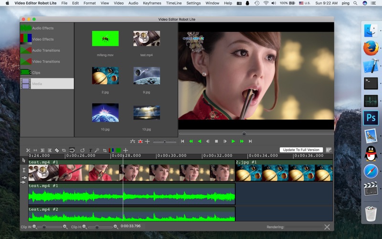Select the arrow selection tool beside timeline
The image size is (382, 239).
pos(24,161)
